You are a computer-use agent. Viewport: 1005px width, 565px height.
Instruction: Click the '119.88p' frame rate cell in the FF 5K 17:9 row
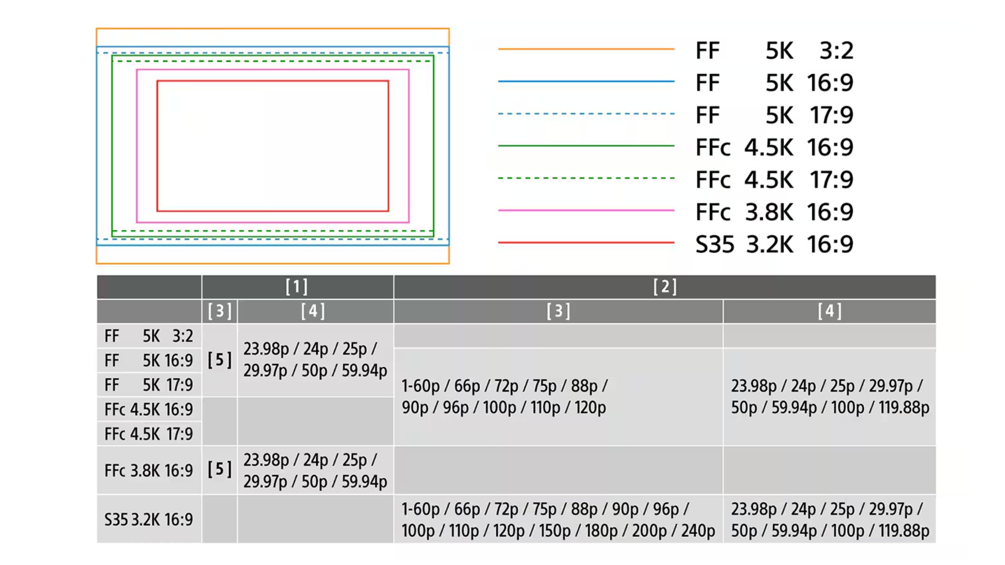[830, 397]
